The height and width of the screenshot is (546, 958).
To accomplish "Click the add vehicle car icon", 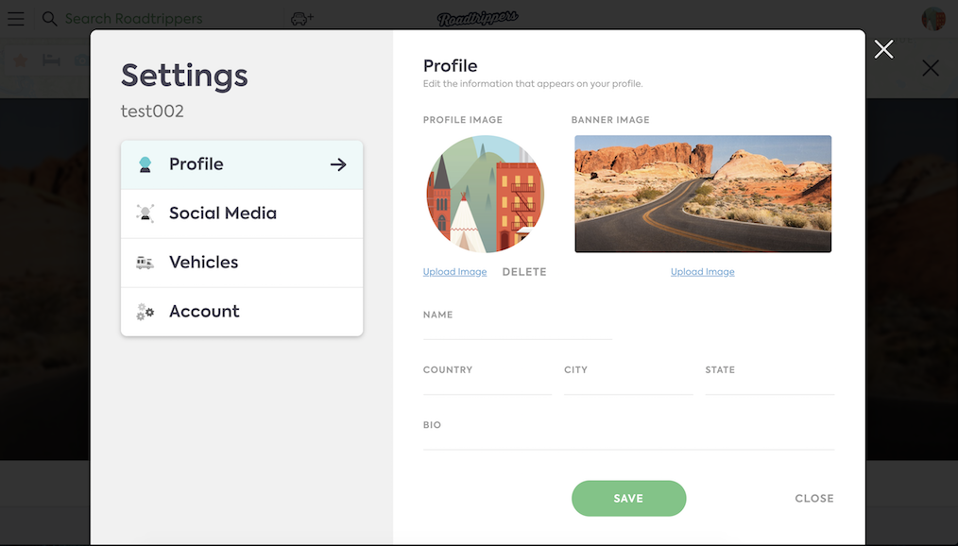I will tap(301, 18).
